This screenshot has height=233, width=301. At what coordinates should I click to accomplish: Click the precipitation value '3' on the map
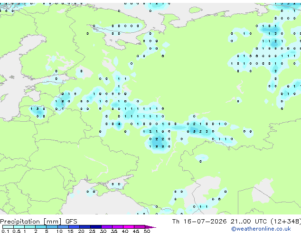[x=194, y=132]
